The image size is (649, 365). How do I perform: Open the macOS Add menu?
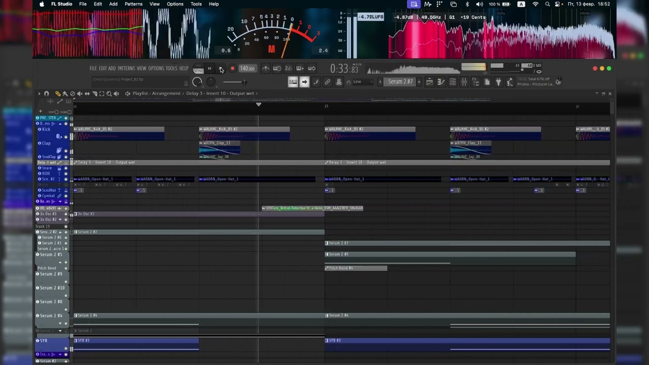coord(114,4)
